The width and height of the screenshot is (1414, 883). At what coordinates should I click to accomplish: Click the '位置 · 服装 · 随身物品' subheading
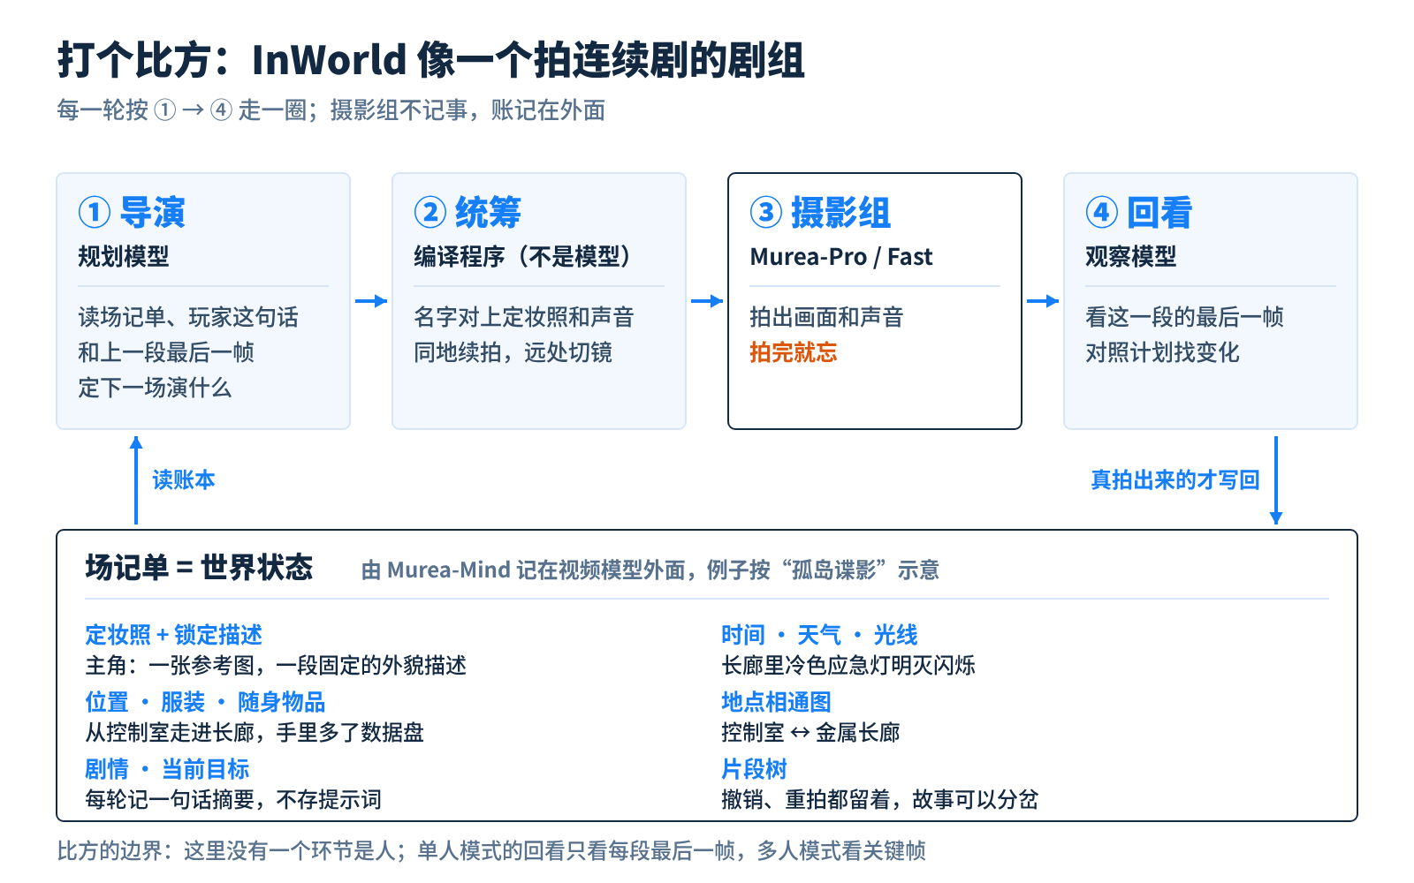[205, 702]
